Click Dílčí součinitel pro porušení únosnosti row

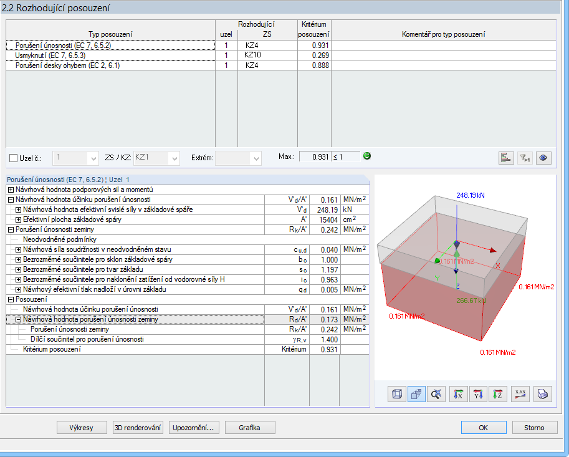[x=188, y=339]
